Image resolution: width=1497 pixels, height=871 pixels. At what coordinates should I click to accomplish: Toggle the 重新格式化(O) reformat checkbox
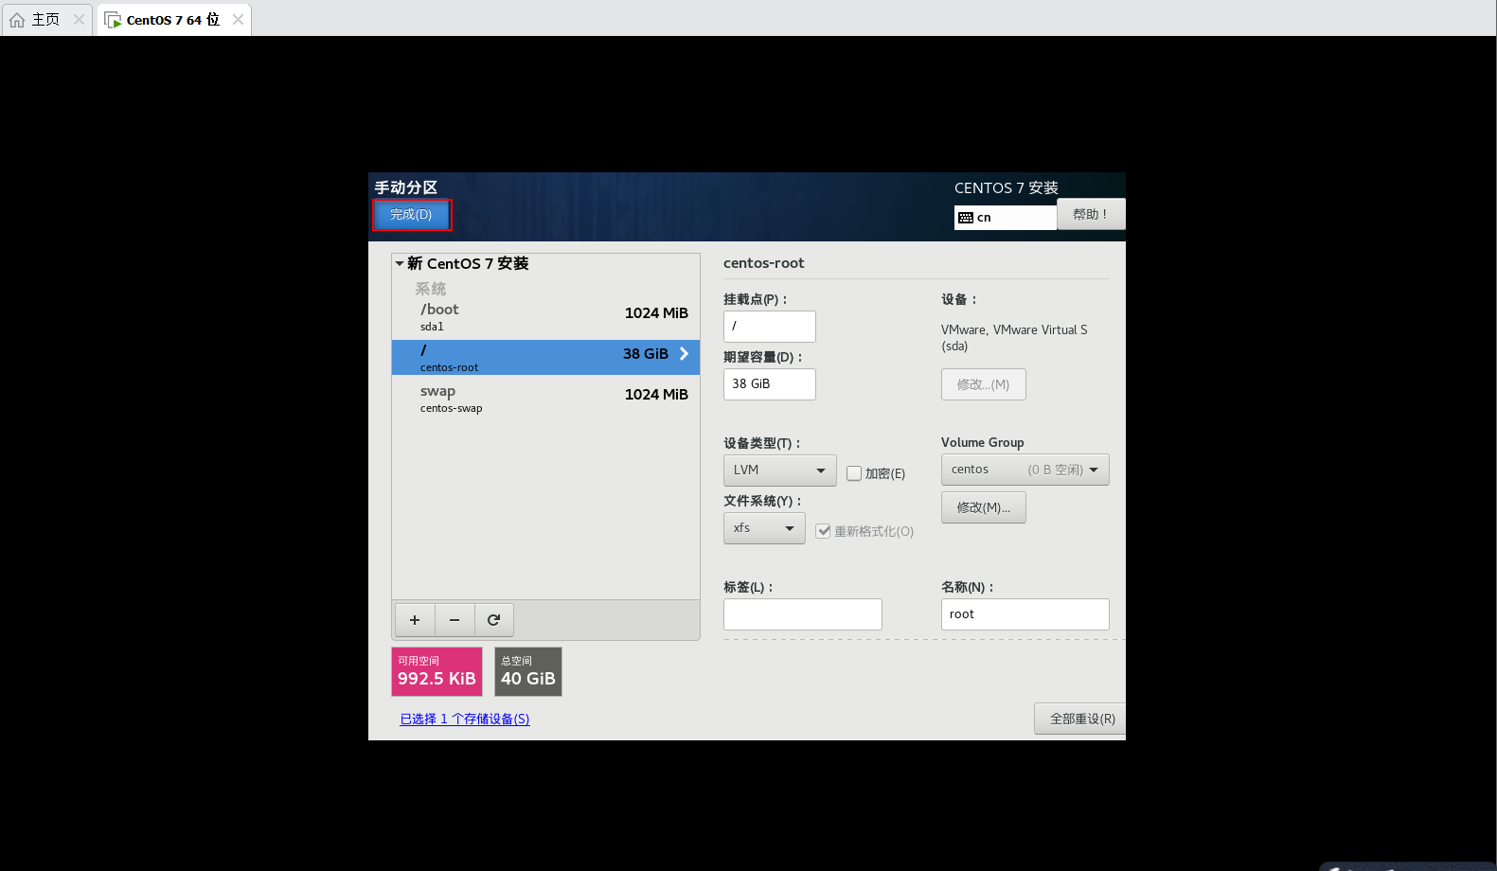(x=823, y=531)
